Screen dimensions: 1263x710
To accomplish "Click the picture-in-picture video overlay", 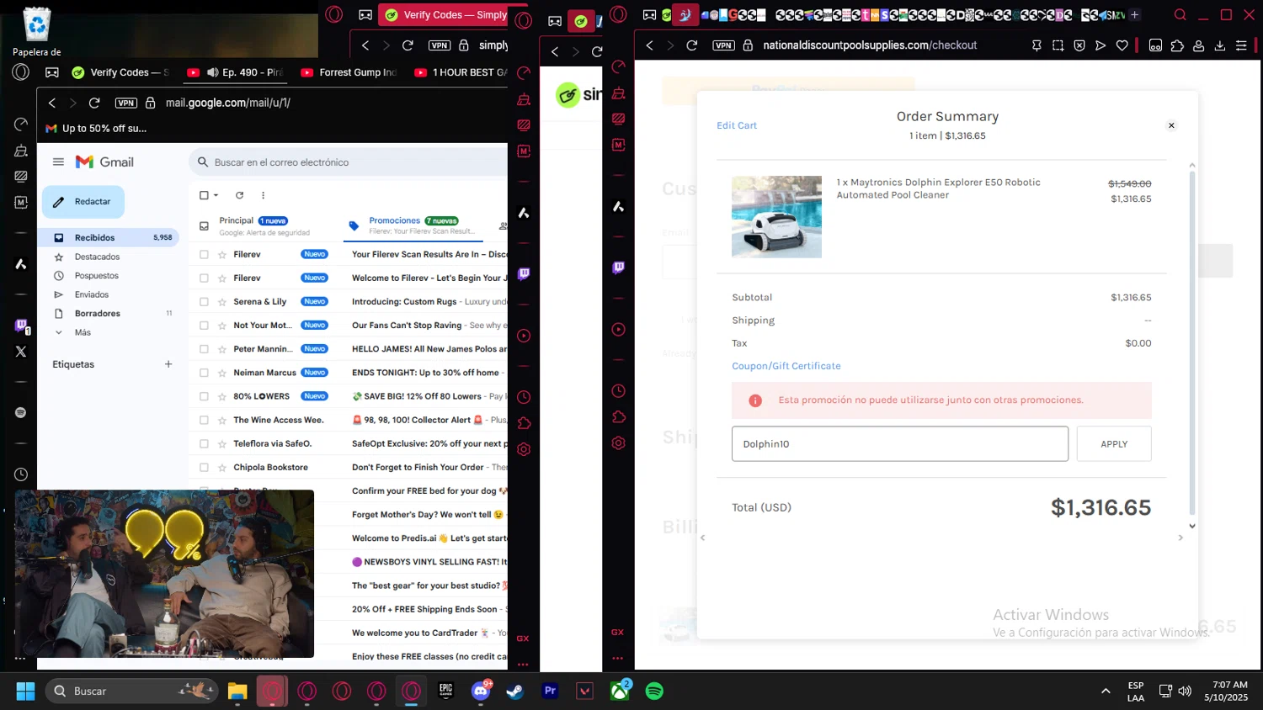I will [164, 574].
